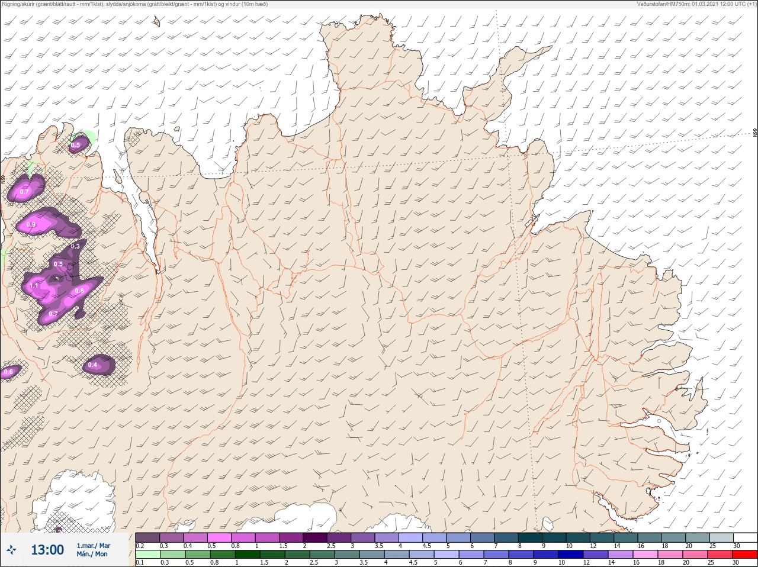Click the 0.7 value above the 0.9 blob

(24, 192)
